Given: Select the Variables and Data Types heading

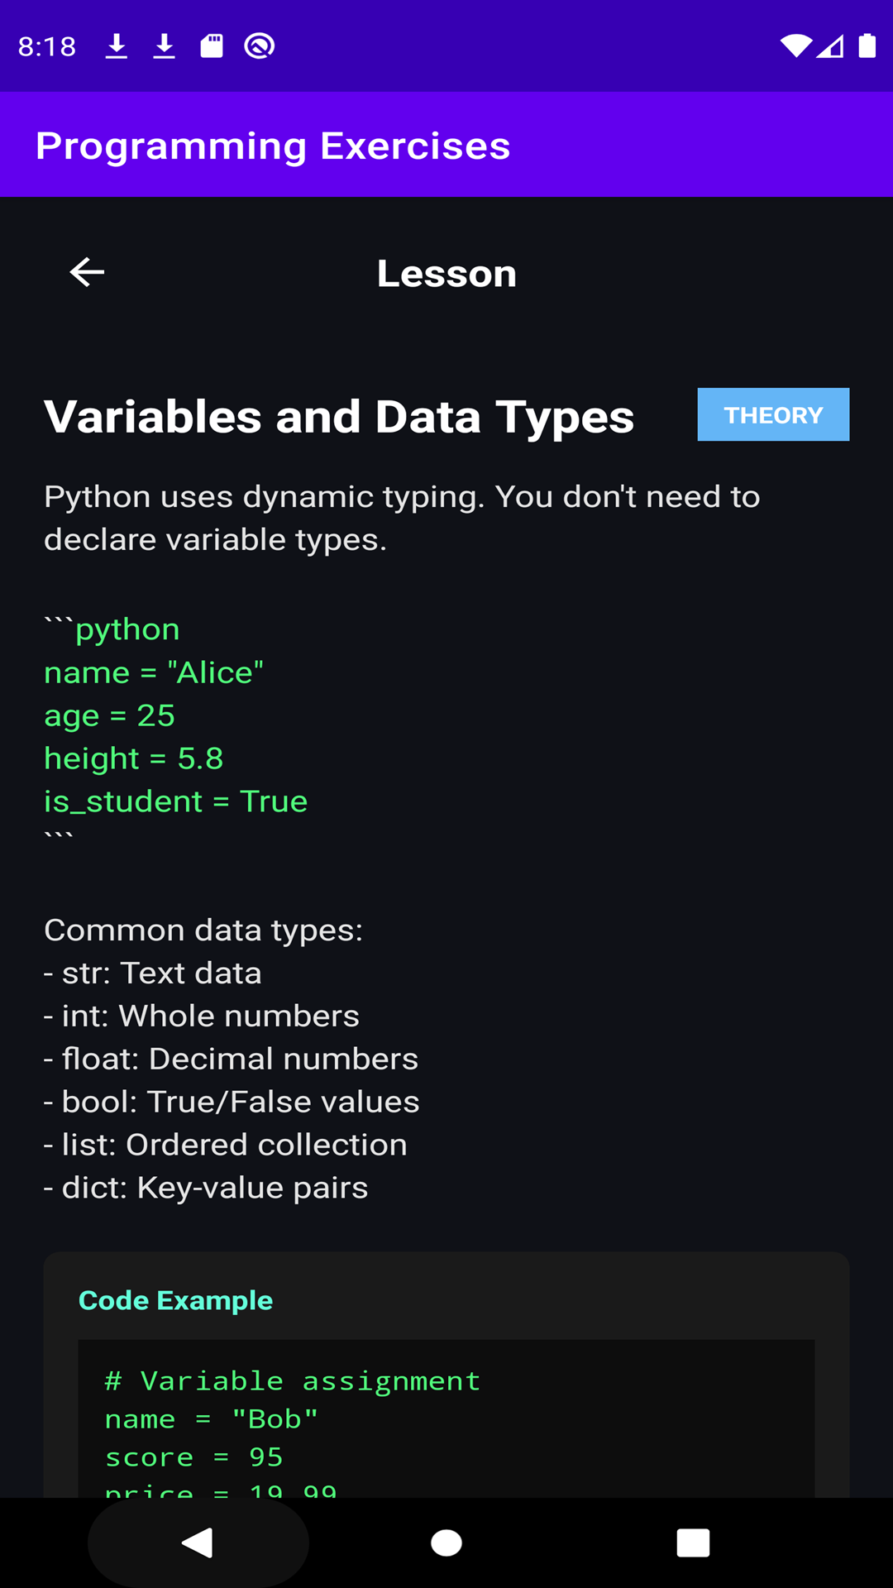Looking at the screenshot, I should [x=339, y=416].
